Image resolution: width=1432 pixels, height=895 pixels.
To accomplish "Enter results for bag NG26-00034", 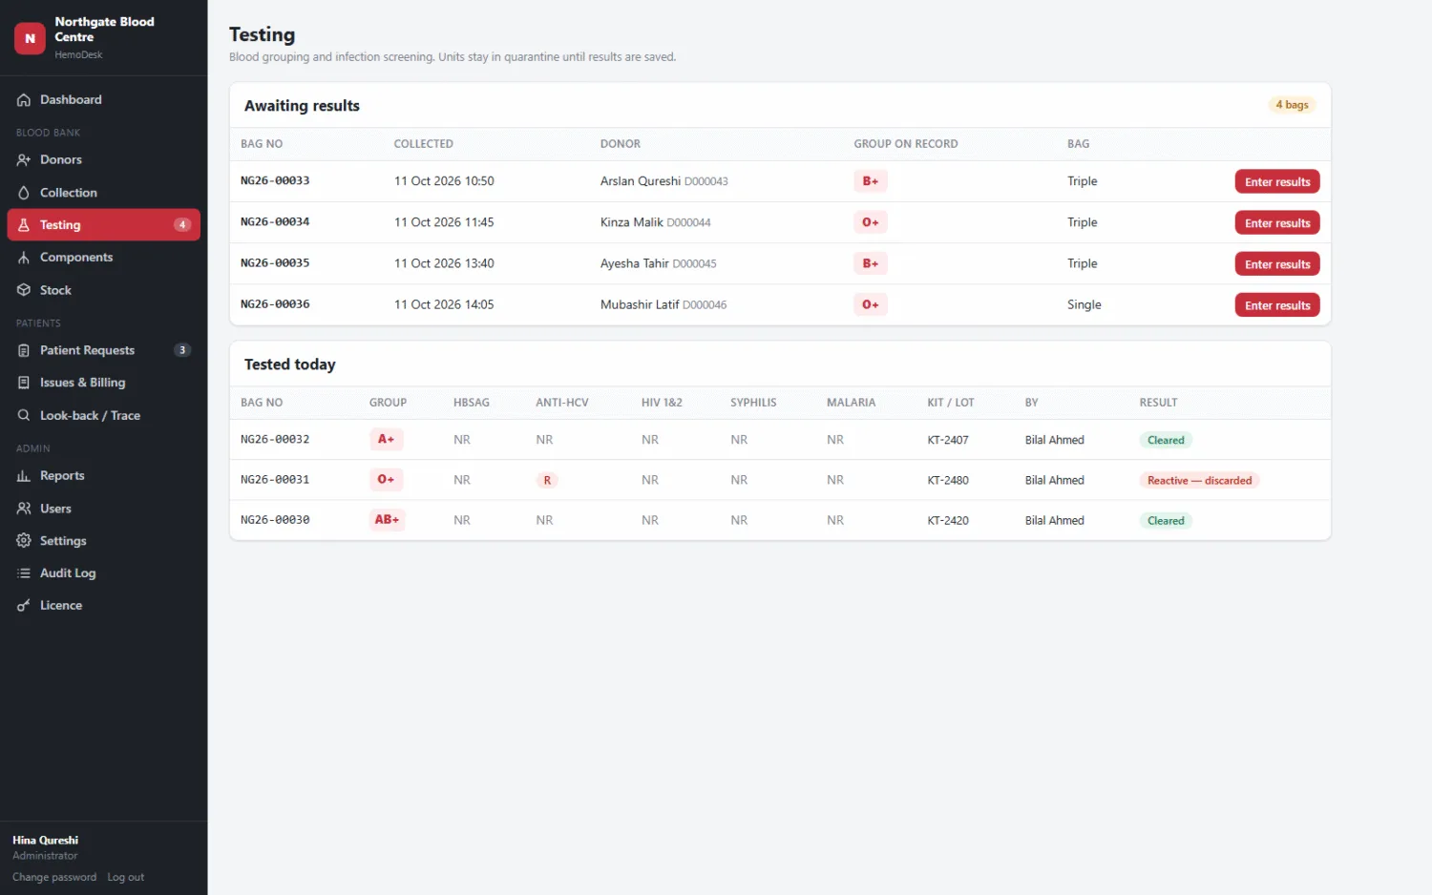I will point(1277,223).
